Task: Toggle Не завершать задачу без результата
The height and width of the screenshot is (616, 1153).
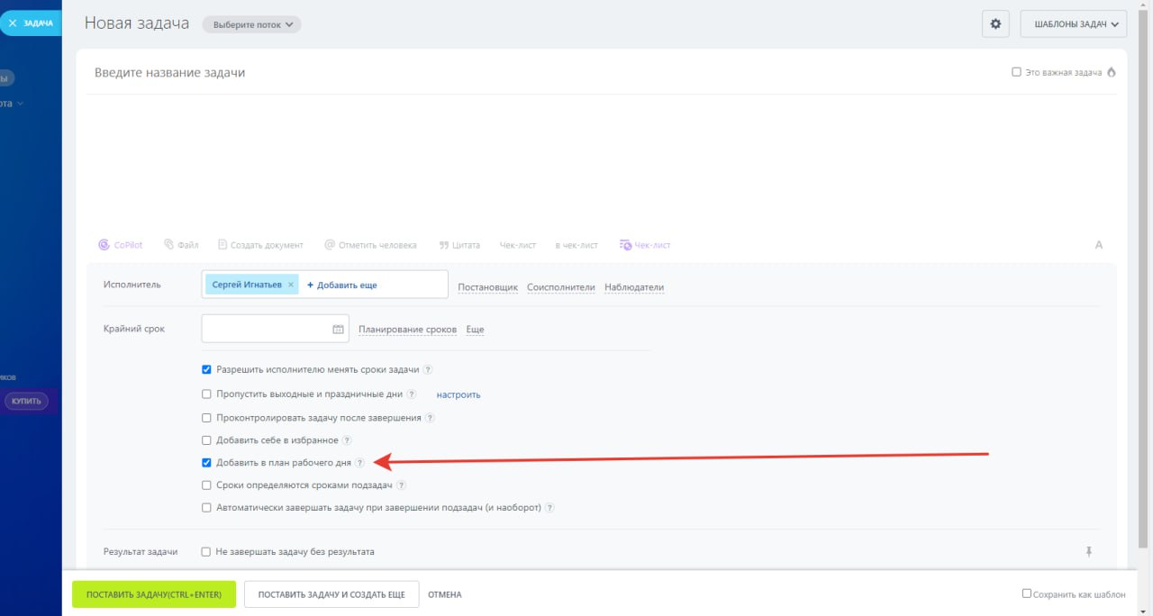Action: click(x=206, y=551)
